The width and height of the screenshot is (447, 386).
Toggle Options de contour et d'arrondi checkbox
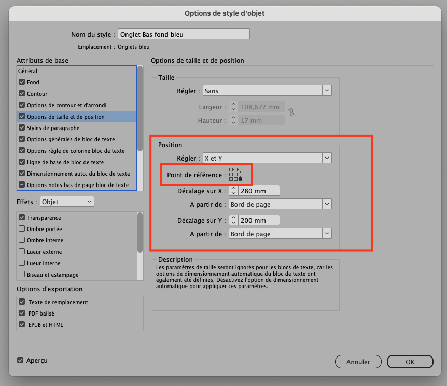click(22, 105)
